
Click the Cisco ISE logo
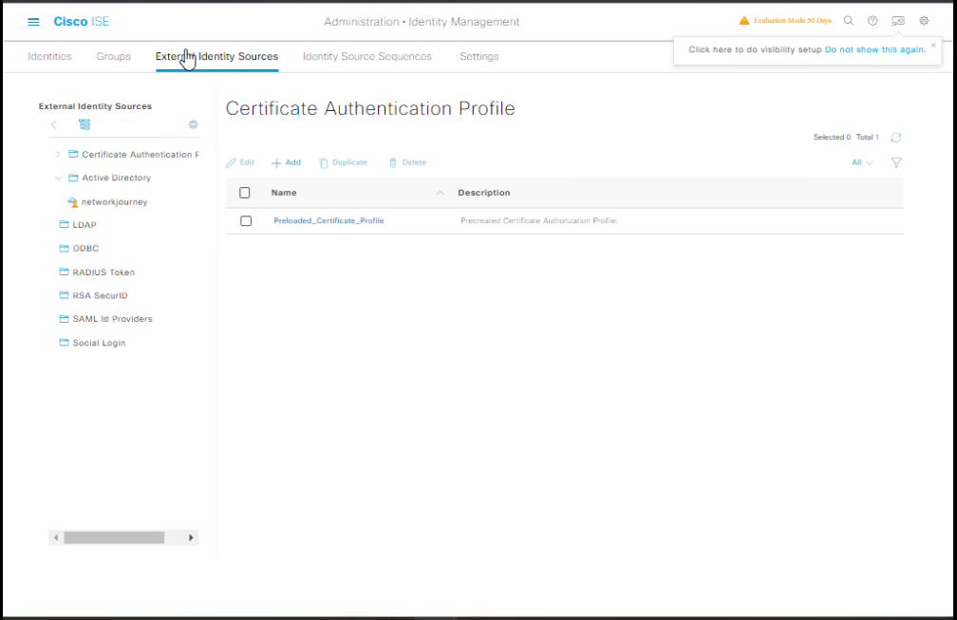pyautogui.click(x=82, y=21)
